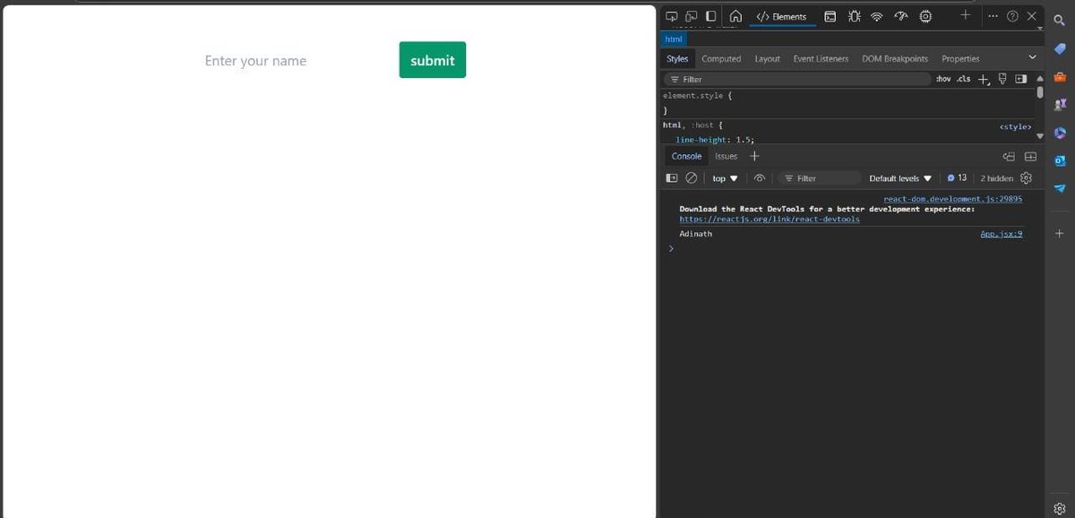Open the top frame context dropdown
Viewport: 1075px width, 518px height.
click(x=723, y=177)
